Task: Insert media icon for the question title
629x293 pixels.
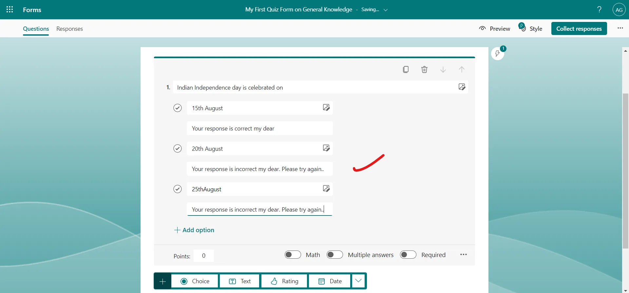Action: [462, 87]
